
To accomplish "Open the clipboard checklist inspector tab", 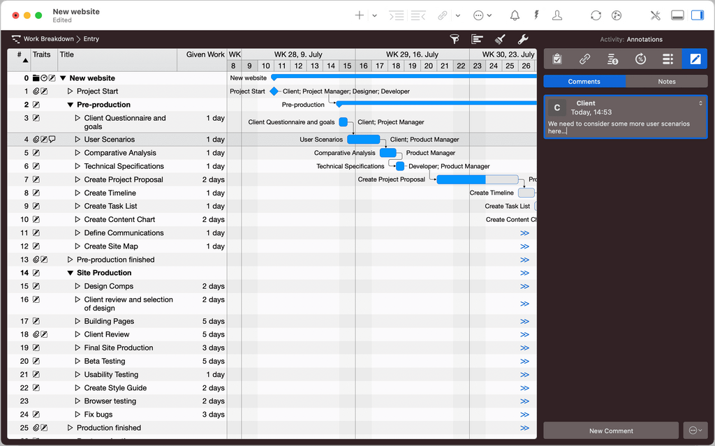I will point(557,59).
